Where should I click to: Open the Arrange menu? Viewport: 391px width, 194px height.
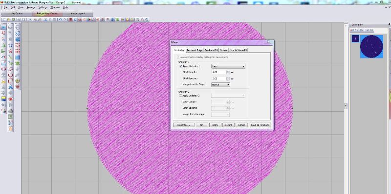point(31,7)
